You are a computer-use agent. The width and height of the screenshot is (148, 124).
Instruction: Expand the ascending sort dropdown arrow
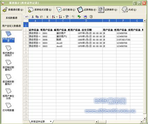pos(57,17)
